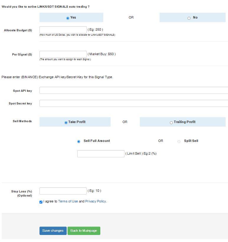Click the "( Market Buy: $50 )" hint text
Viewport: 228px width, 242px height.
pos(102,54)
